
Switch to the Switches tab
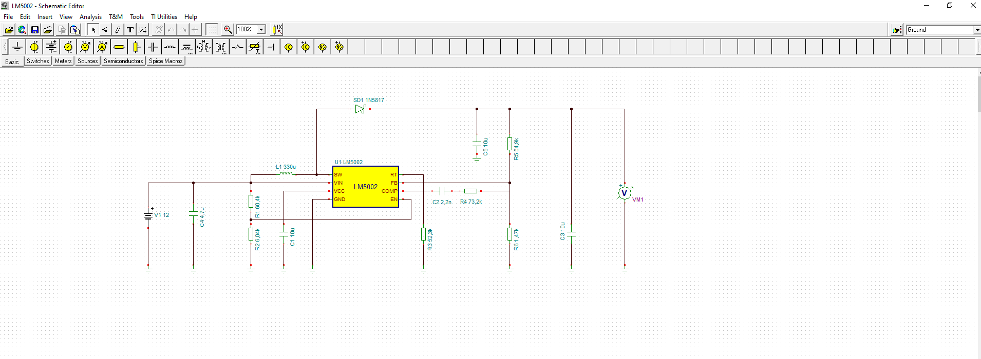point(38,61)
